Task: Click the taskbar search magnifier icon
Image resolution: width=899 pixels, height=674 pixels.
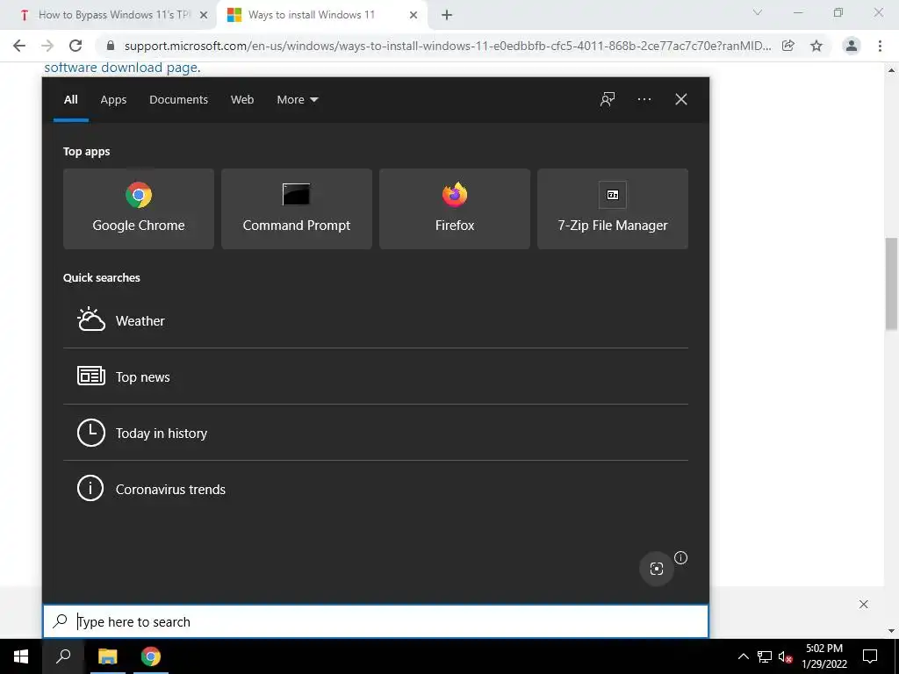Action: point(63,656)
